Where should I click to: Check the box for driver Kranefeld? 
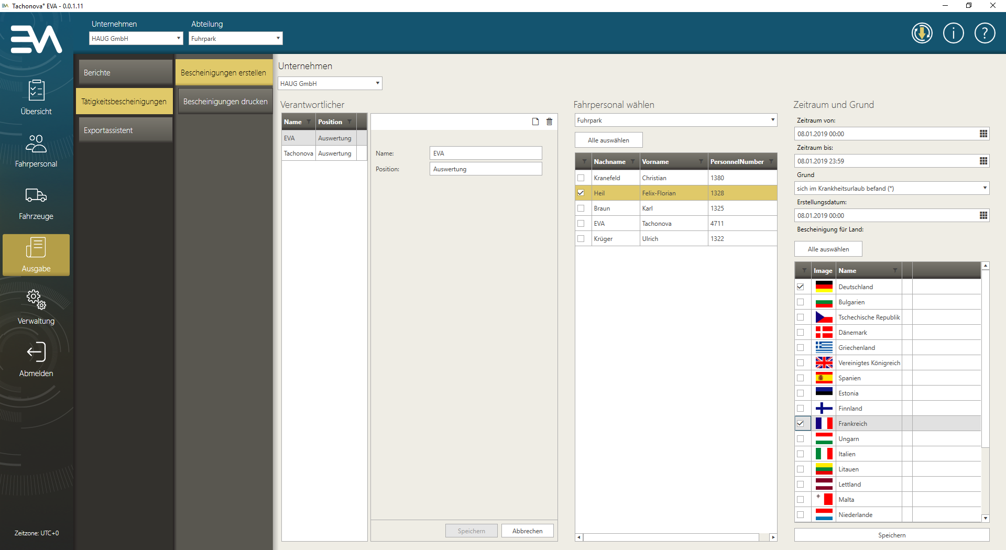(581, 178)
